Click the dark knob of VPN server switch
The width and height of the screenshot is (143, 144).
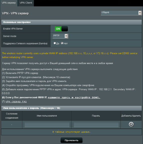pyautogui.click(x=64, y=29)
